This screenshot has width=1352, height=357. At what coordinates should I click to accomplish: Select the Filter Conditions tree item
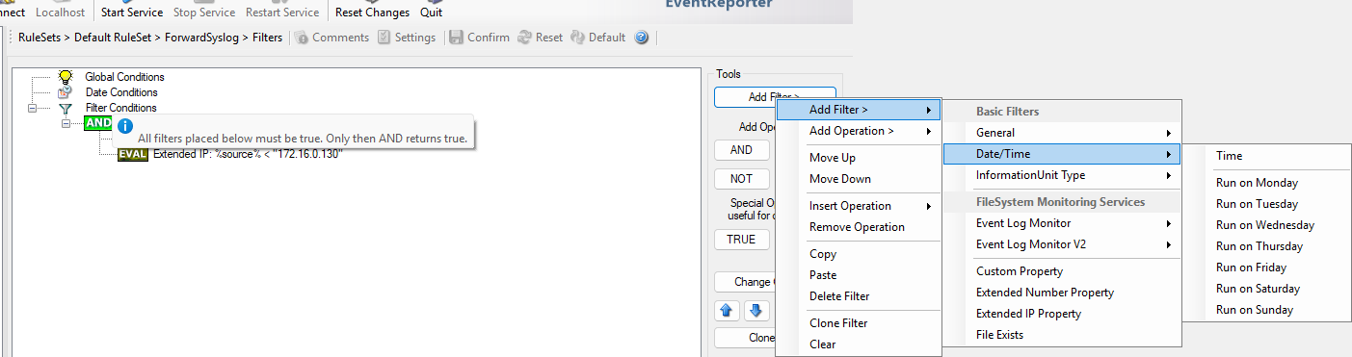121,108
